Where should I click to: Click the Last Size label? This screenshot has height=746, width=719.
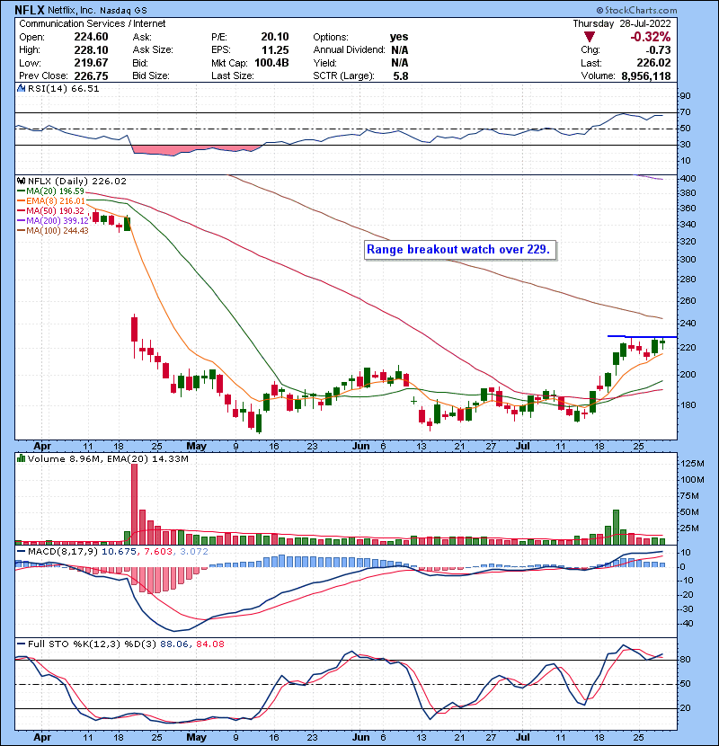tap(232, 76)
